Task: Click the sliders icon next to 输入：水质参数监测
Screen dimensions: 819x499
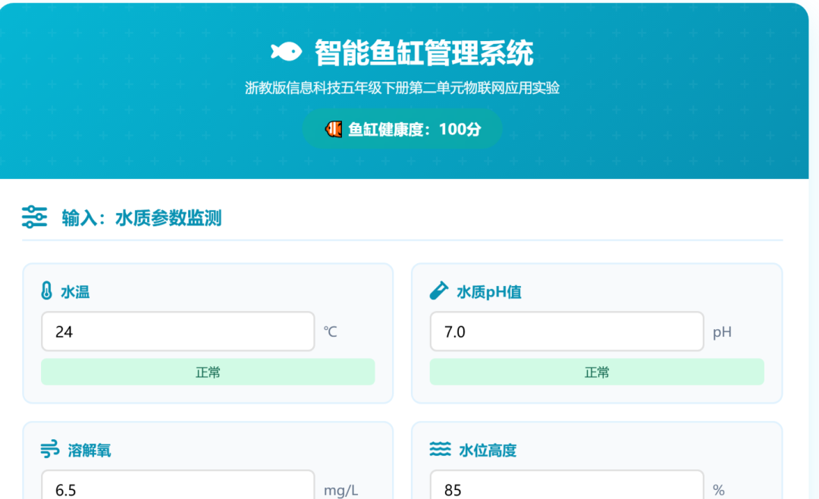Action: coord(35,218)
